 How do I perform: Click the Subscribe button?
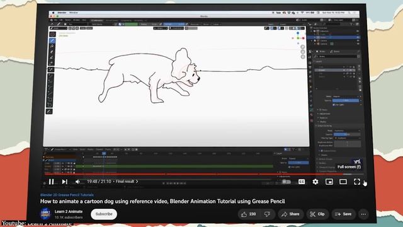(104, 214)
